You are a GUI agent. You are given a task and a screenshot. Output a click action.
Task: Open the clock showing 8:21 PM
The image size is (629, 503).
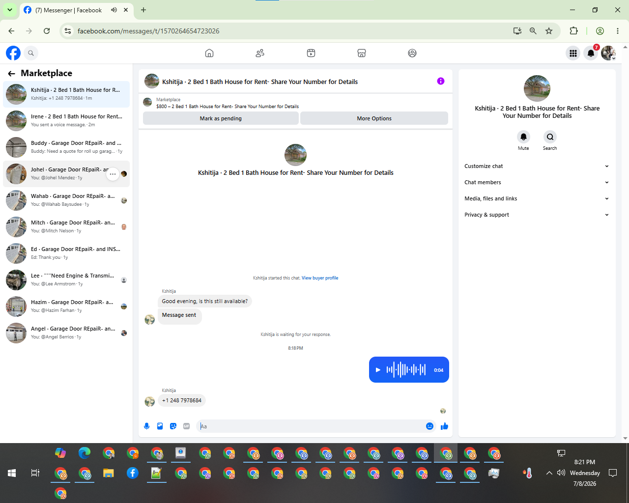(x=585, y=462)
